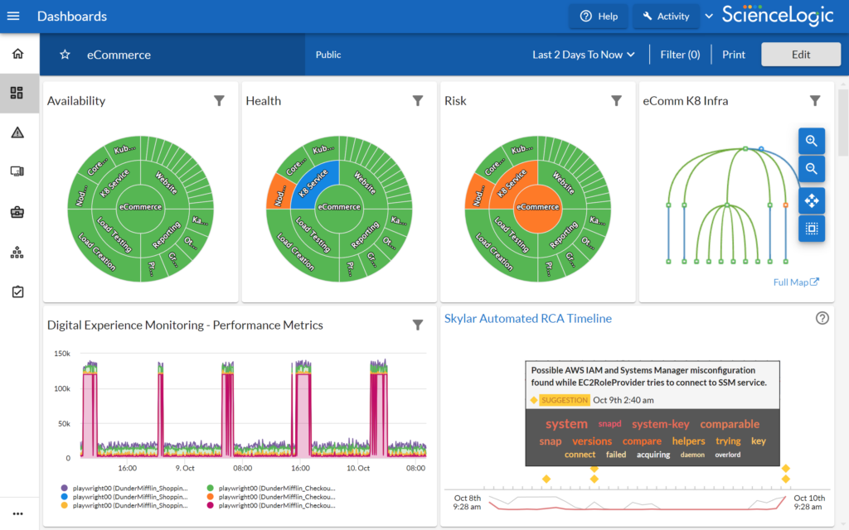
Task: Open the Business Services briefcase icon
Action: pyautogui.click(x=19, y=212)
